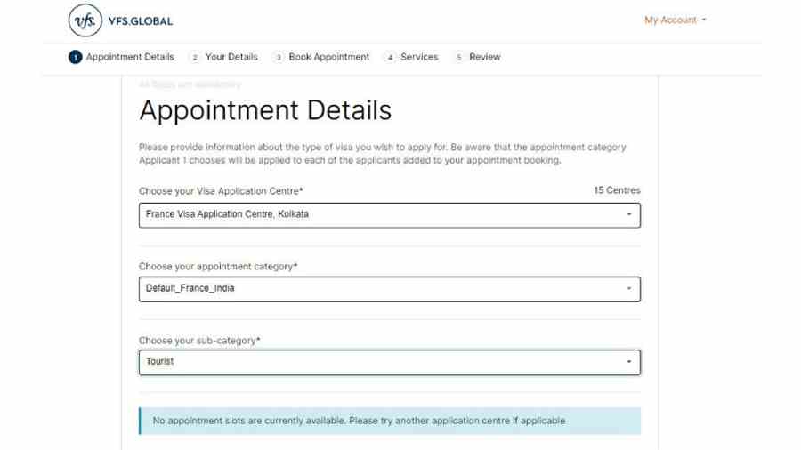Select step 3 number icon
Viewport: 801px width, 450px height.
point(279,57)
